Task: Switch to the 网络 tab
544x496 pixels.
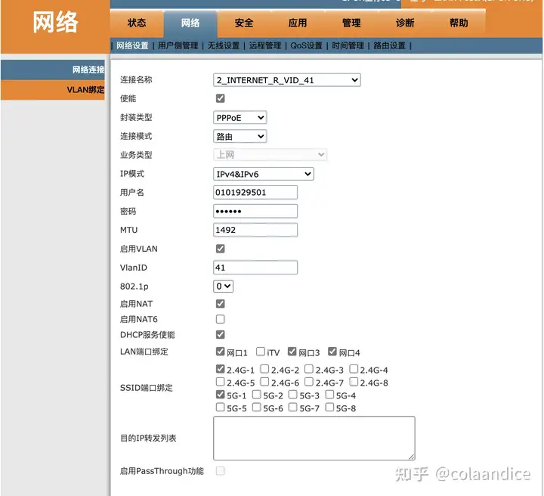Action: pos(190,23)
